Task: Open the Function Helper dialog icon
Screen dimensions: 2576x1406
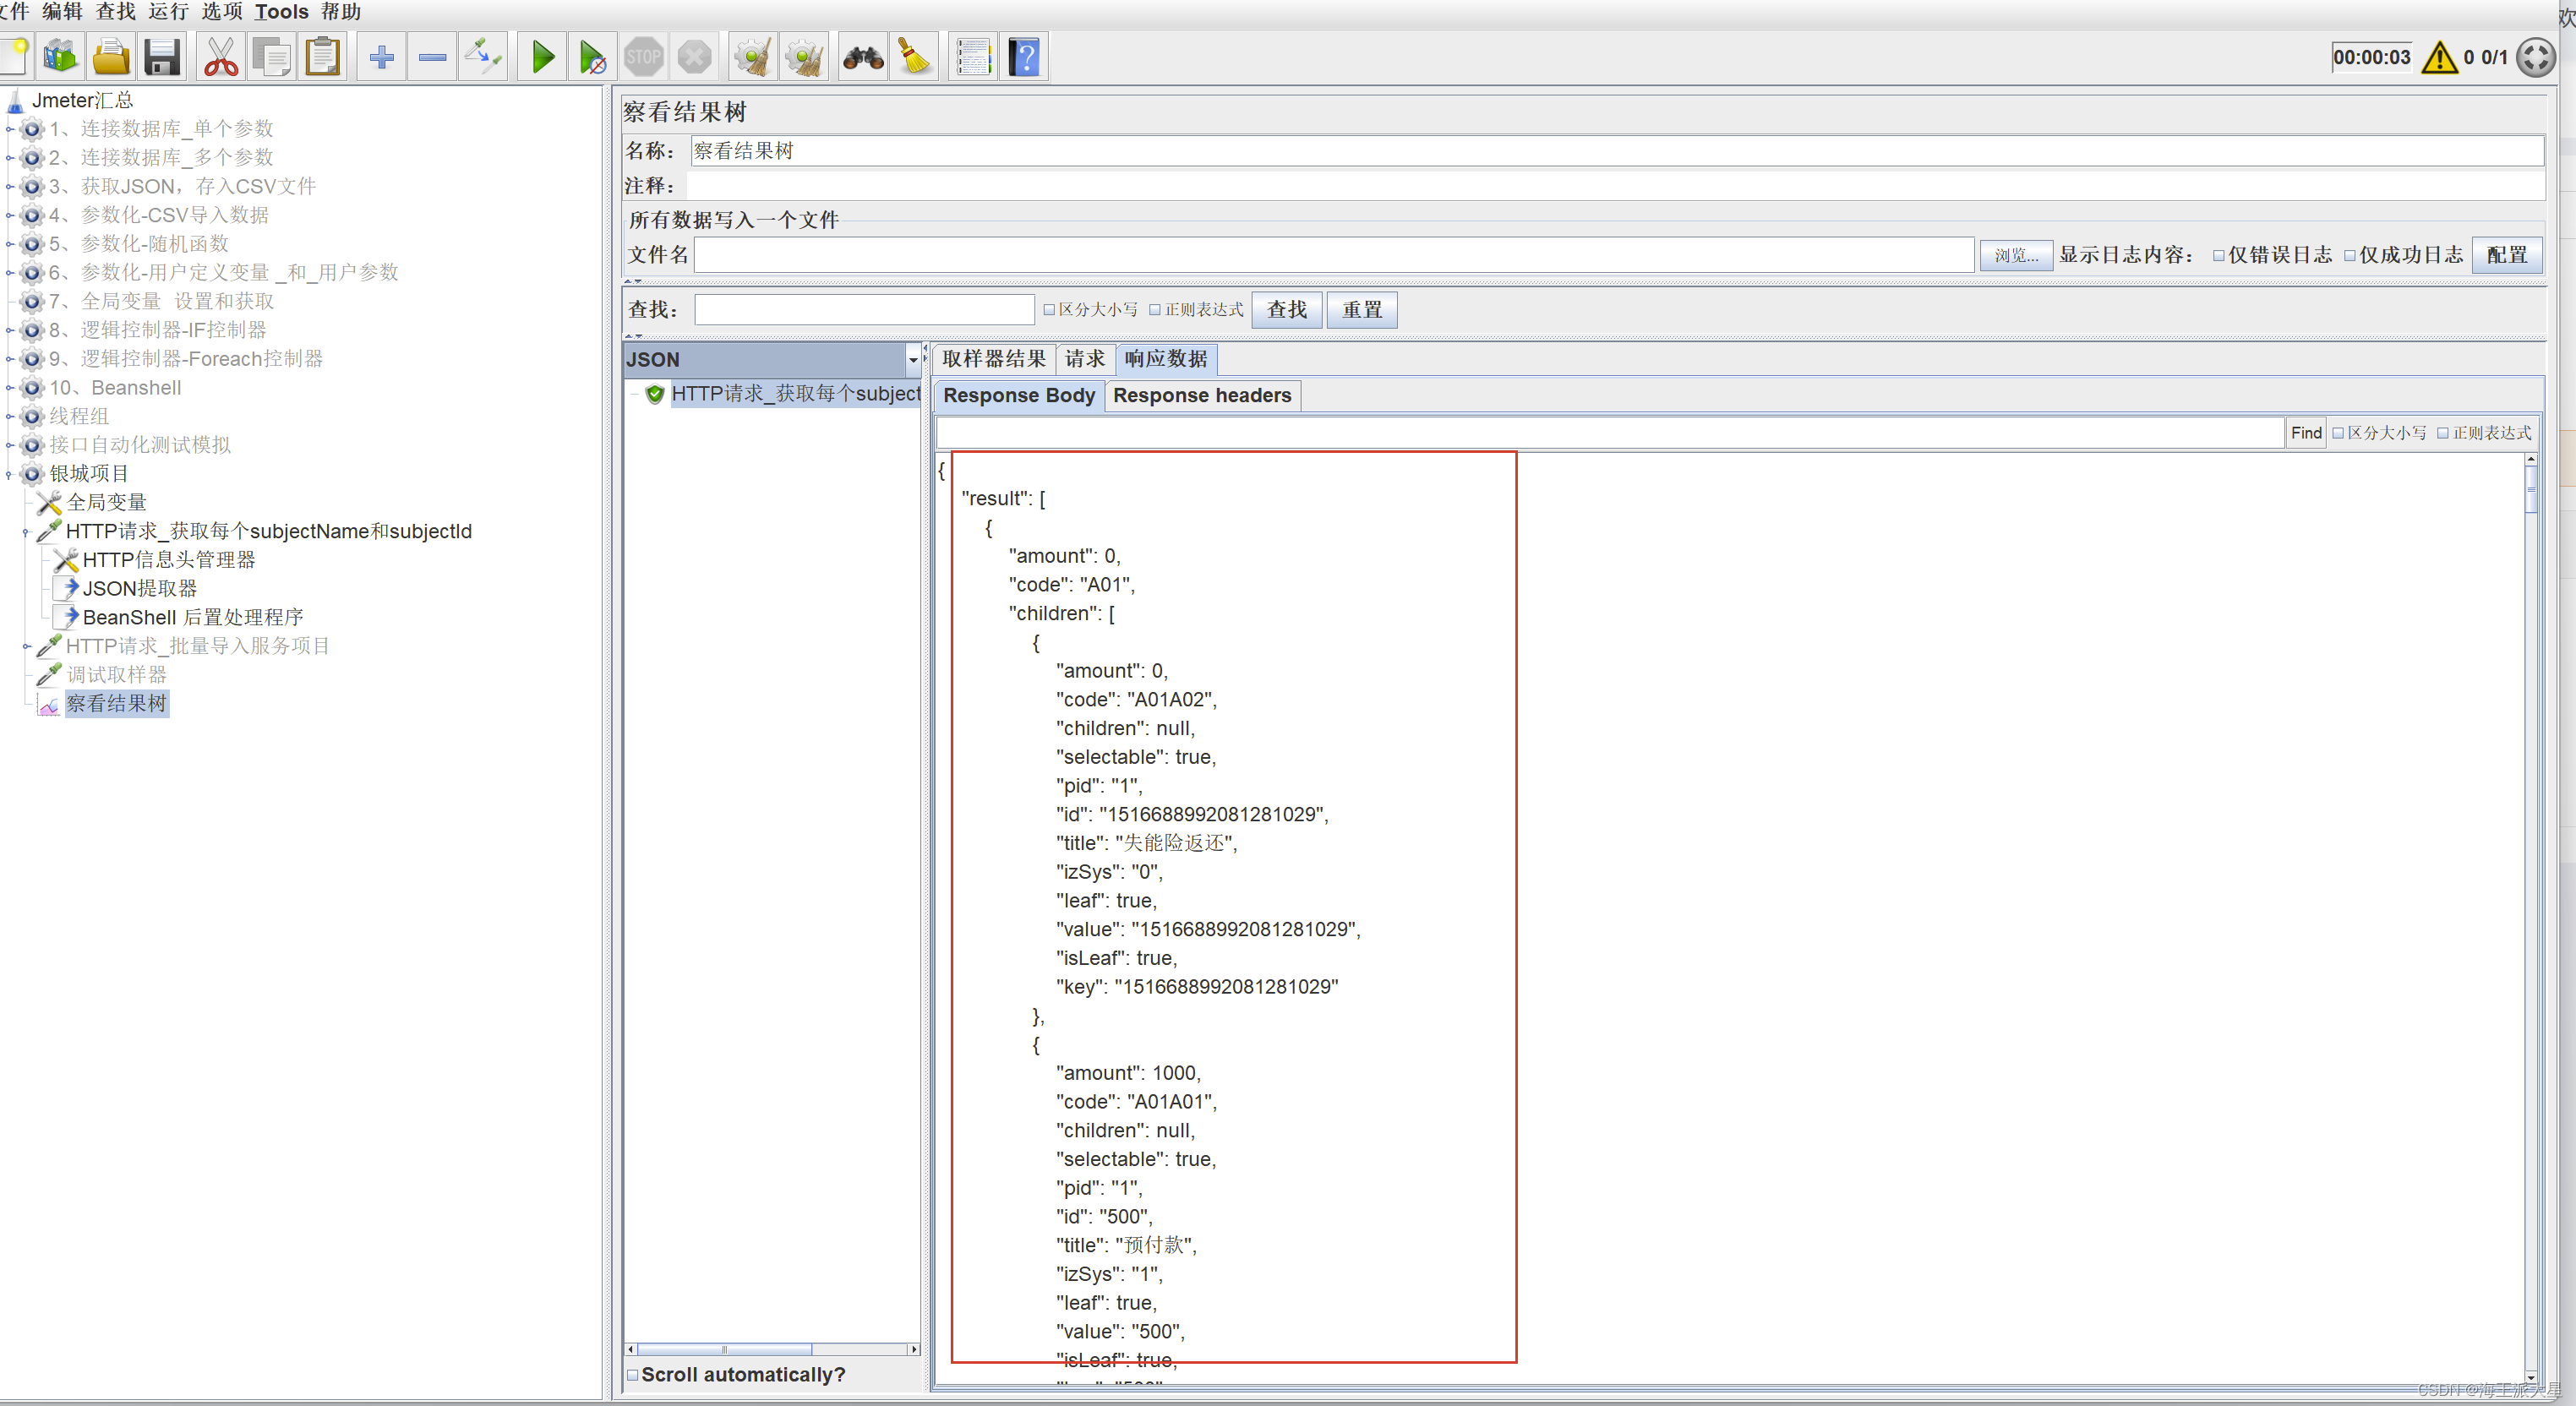Action: 973,56
